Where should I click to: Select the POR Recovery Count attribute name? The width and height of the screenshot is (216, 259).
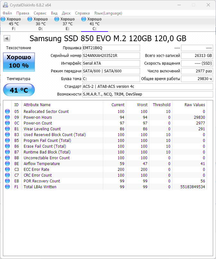[x=42, y=181]
